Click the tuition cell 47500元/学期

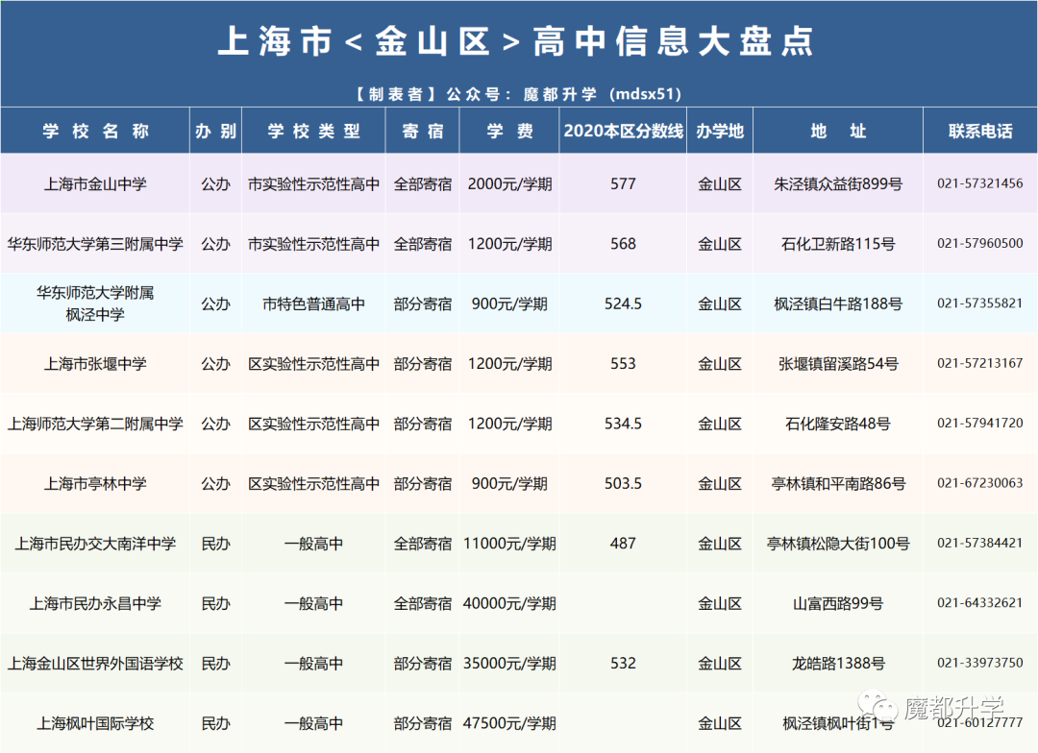pos(509,723)
